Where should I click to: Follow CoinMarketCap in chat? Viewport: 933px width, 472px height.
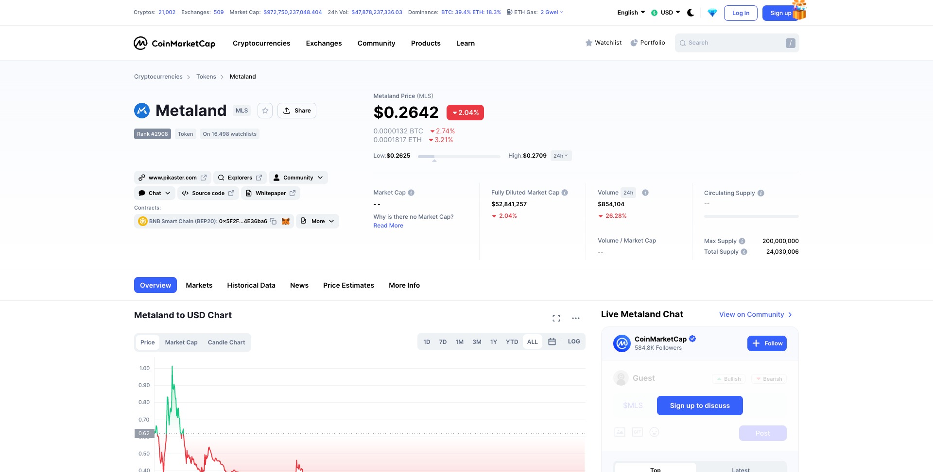(x=767, y=343)
